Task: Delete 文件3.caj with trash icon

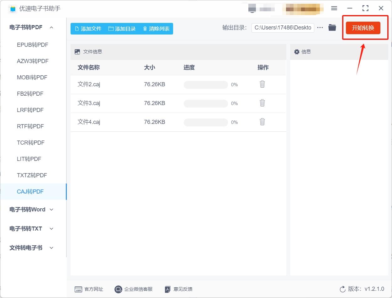Action: coord(262,103)
